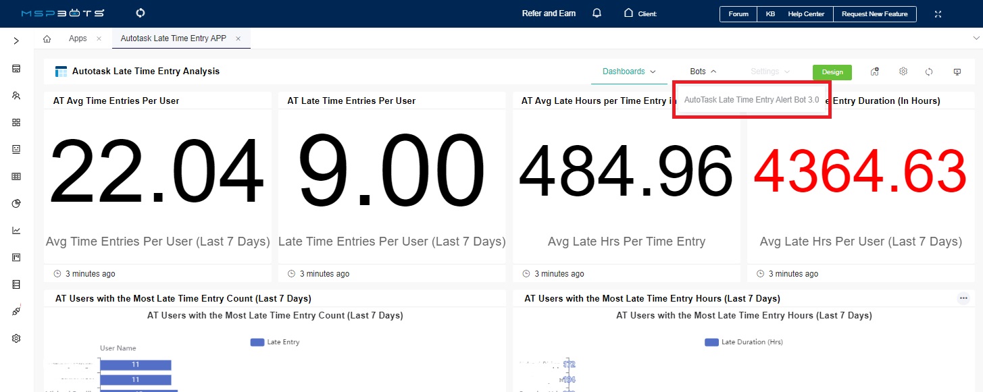Switch to the Apps tab
The height and width of the screenshot is (392, 983).
point(78,38)
